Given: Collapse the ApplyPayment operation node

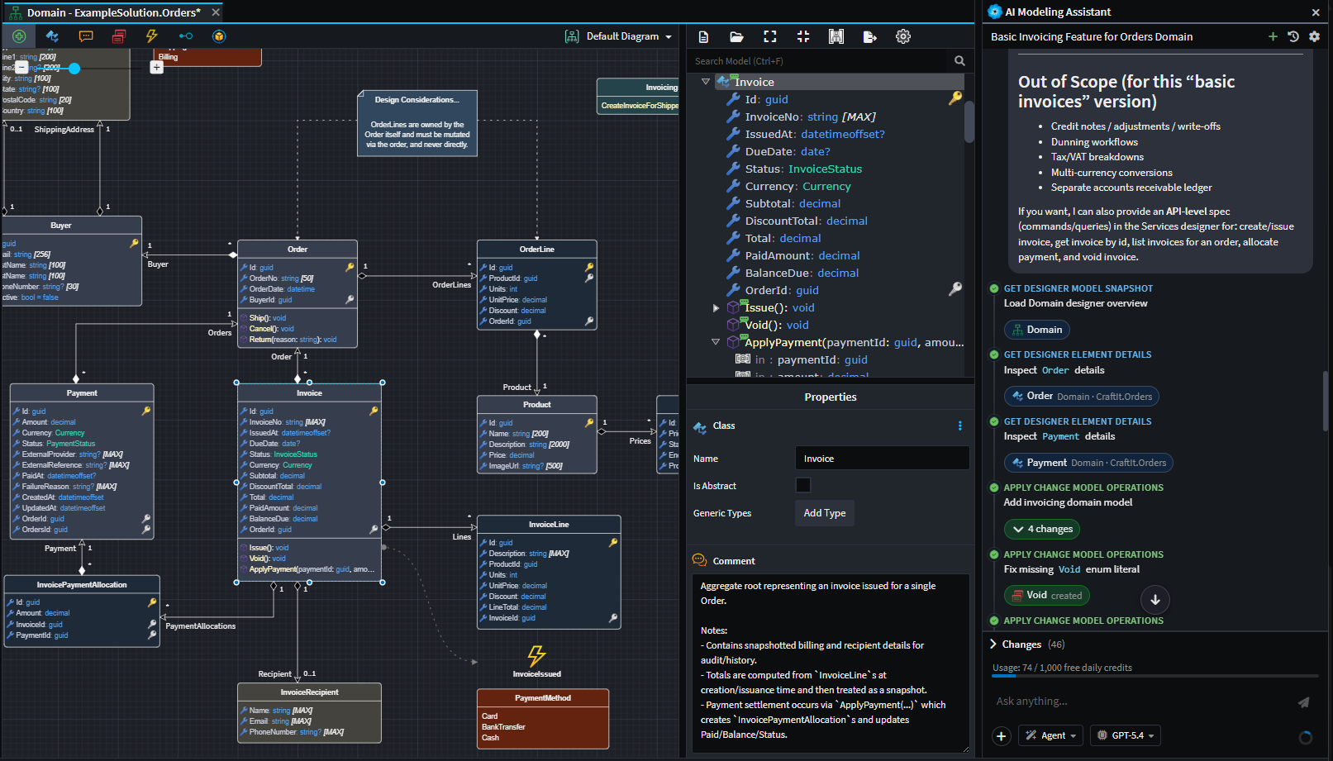Looking at the screenshot, I should pos(716,342).
